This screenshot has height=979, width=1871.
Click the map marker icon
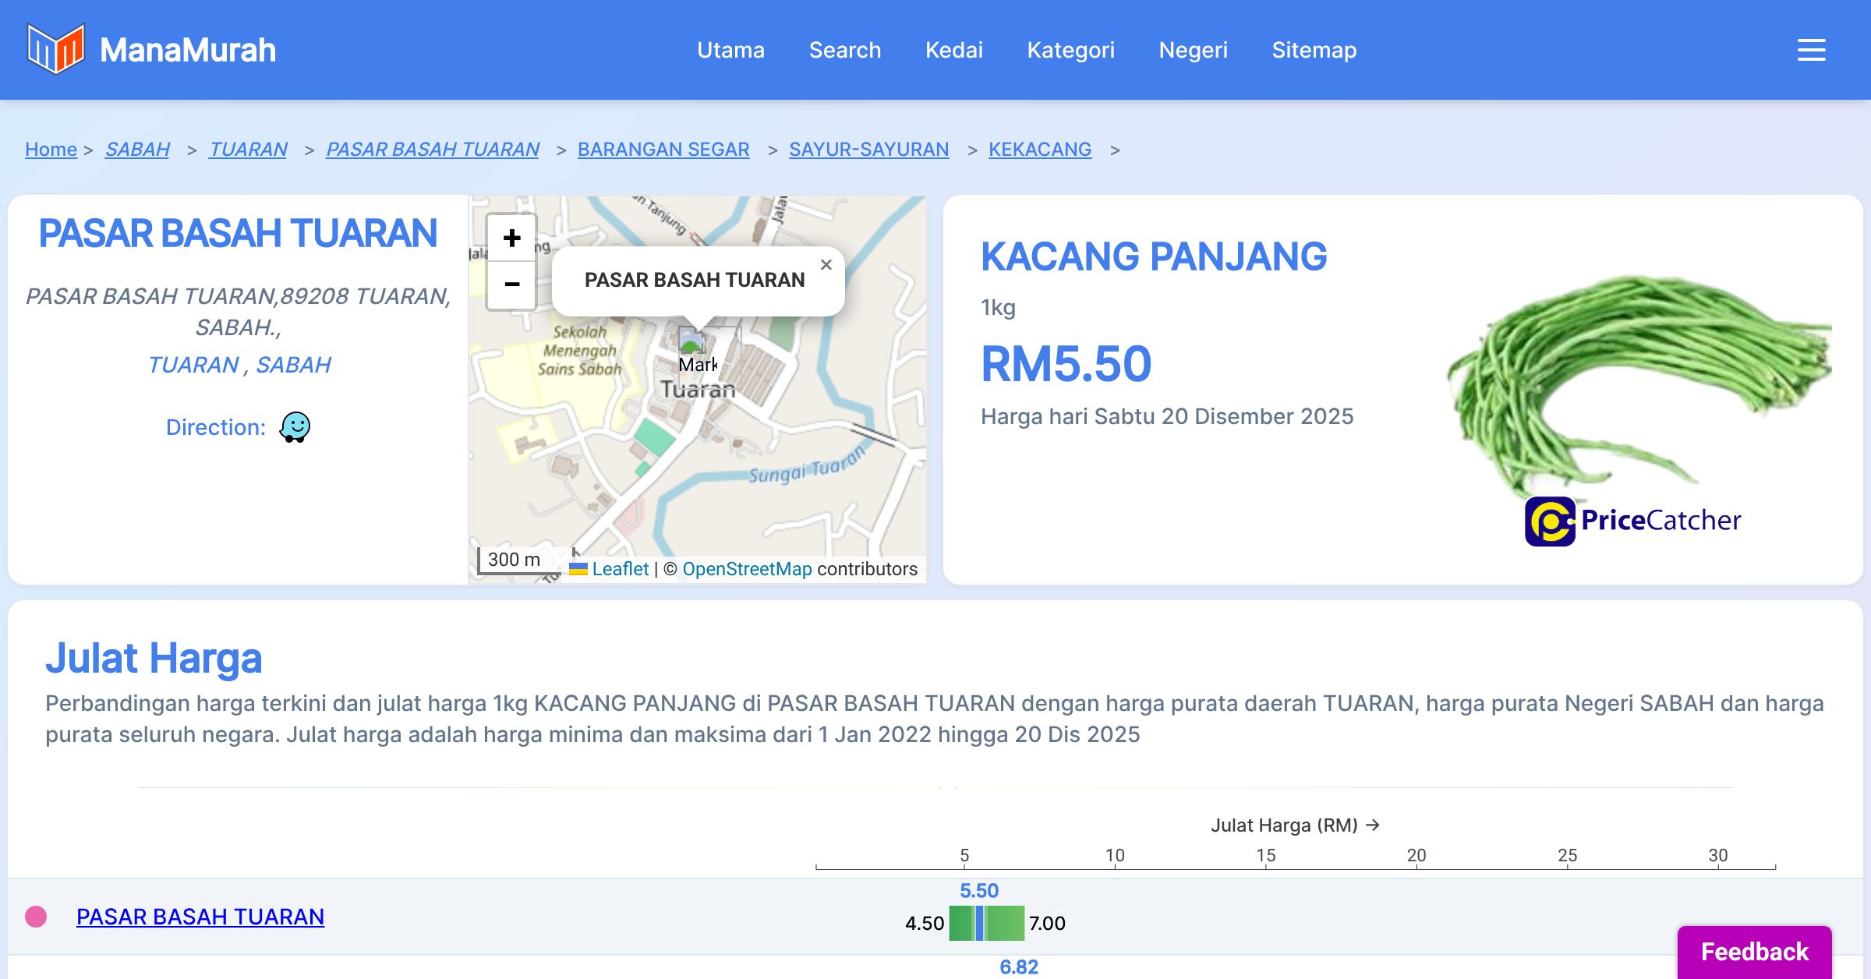[691, 341]
